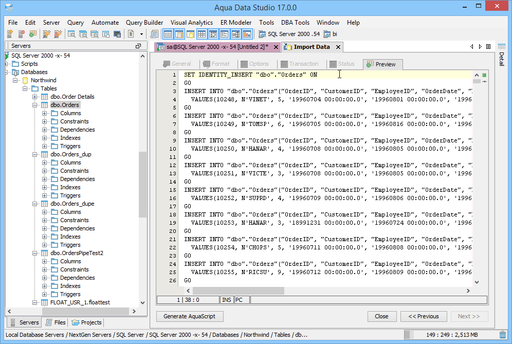Image resolution: width=512 pixels, height=344 pixels.
Task: Maximize the Servers panel with its corner icon
Action: pos(138,46)
